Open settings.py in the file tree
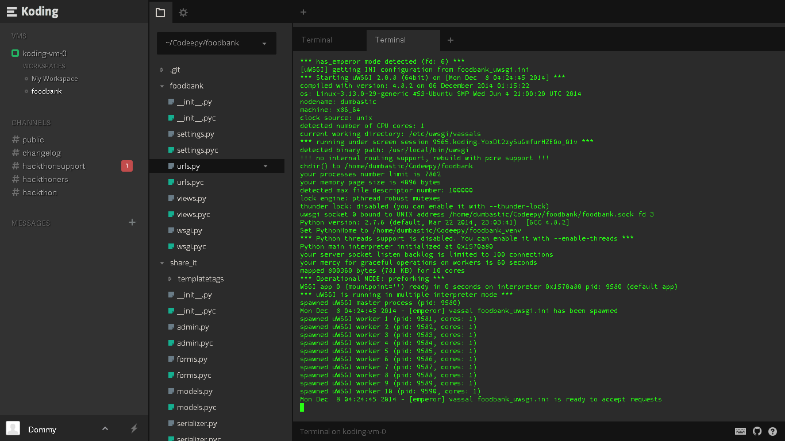785x441 pixels. point(195,134)
